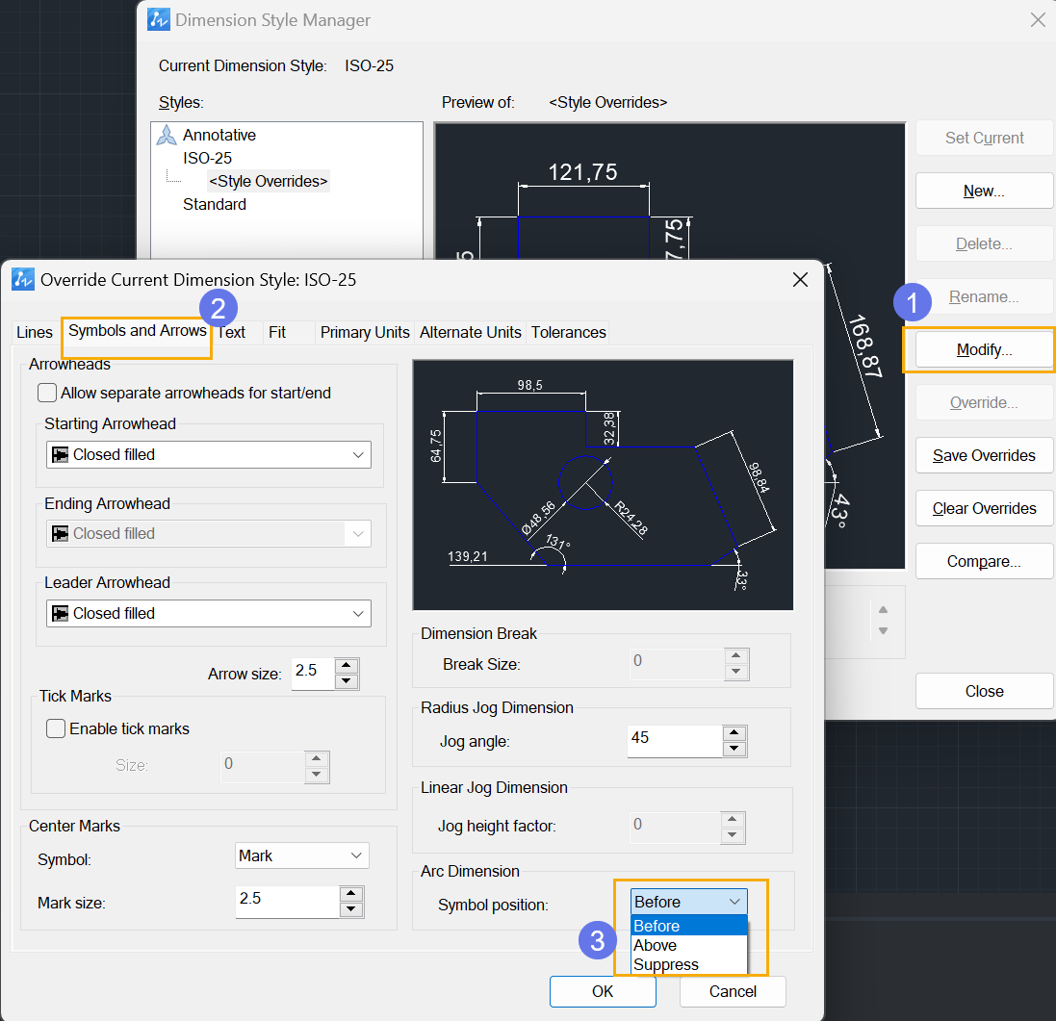This screenshot has width=1056, height=1021.
Task: Click Cancel in the Override dialog
Action: (x=733, y=991)
